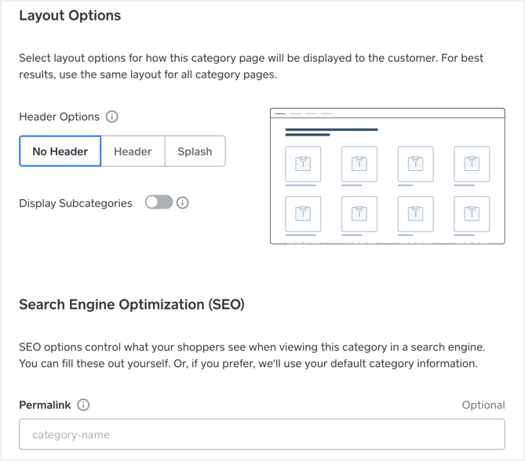Click the Layout Options section heading
This screenshot has height=461, width=525.
point(70,16)
